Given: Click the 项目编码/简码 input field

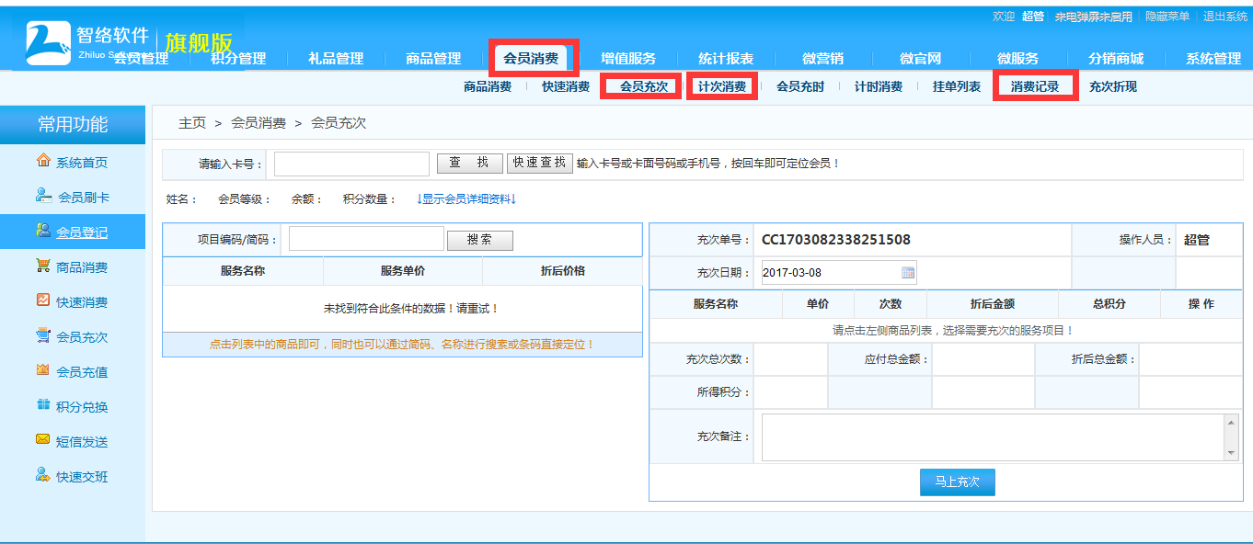Looking at the screenshot, I should [x=366, y=239].
